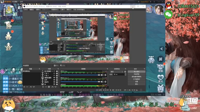Open the 视图(V) menu

point(38,10)
